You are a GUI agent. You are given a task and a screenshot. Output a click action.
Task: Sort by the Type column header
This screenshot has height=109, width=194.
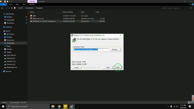[x=83, y=12]
